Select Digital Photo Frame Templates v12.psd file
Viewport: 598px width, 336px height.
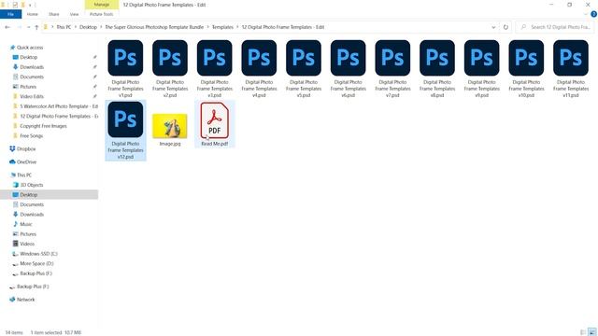[x=125, y=131]
